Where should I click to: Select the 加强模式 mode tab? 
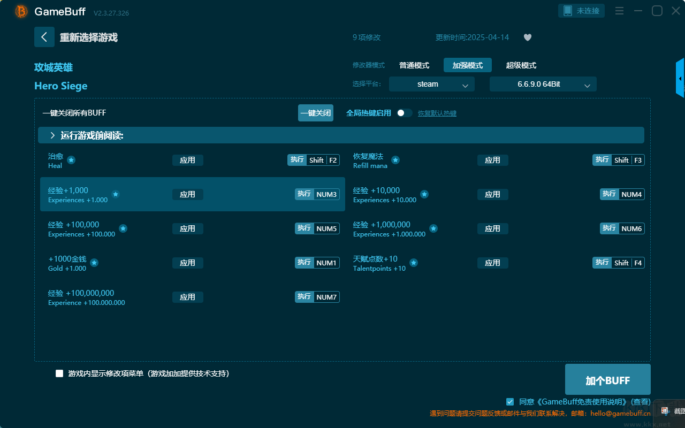[x=468, y=65]
